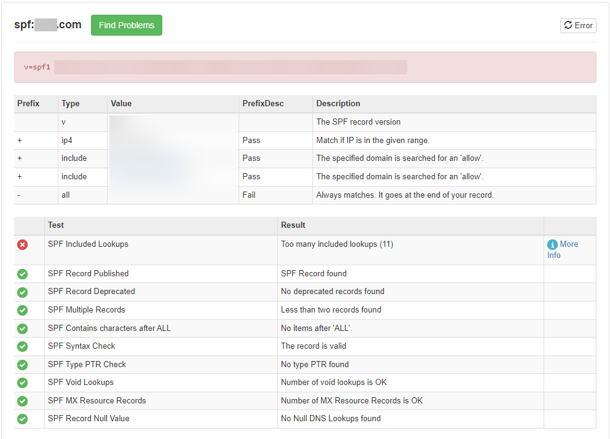Click the green check for SPF Type PTR Check
This screenshot has height=439, width=610.
(x=23, y=365)
